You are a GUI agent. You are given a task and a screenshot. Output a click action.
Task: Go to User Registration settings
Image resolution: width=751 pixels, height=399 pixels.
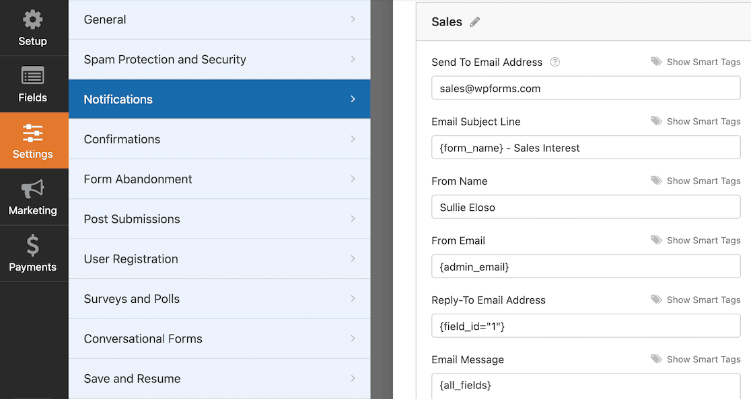tap(219, 259)
